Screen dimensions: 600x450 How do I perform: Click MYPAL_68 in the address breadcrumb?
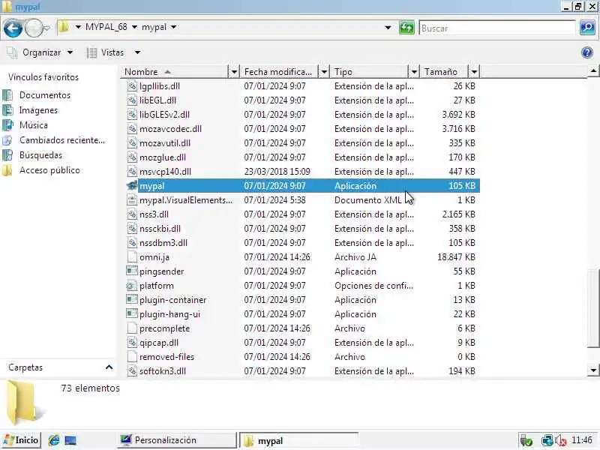pos(106,27)
